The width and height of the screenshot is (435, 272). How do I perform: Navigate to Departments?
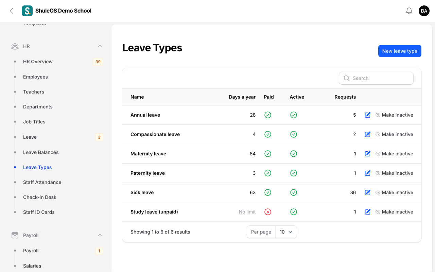click(57, 107)
